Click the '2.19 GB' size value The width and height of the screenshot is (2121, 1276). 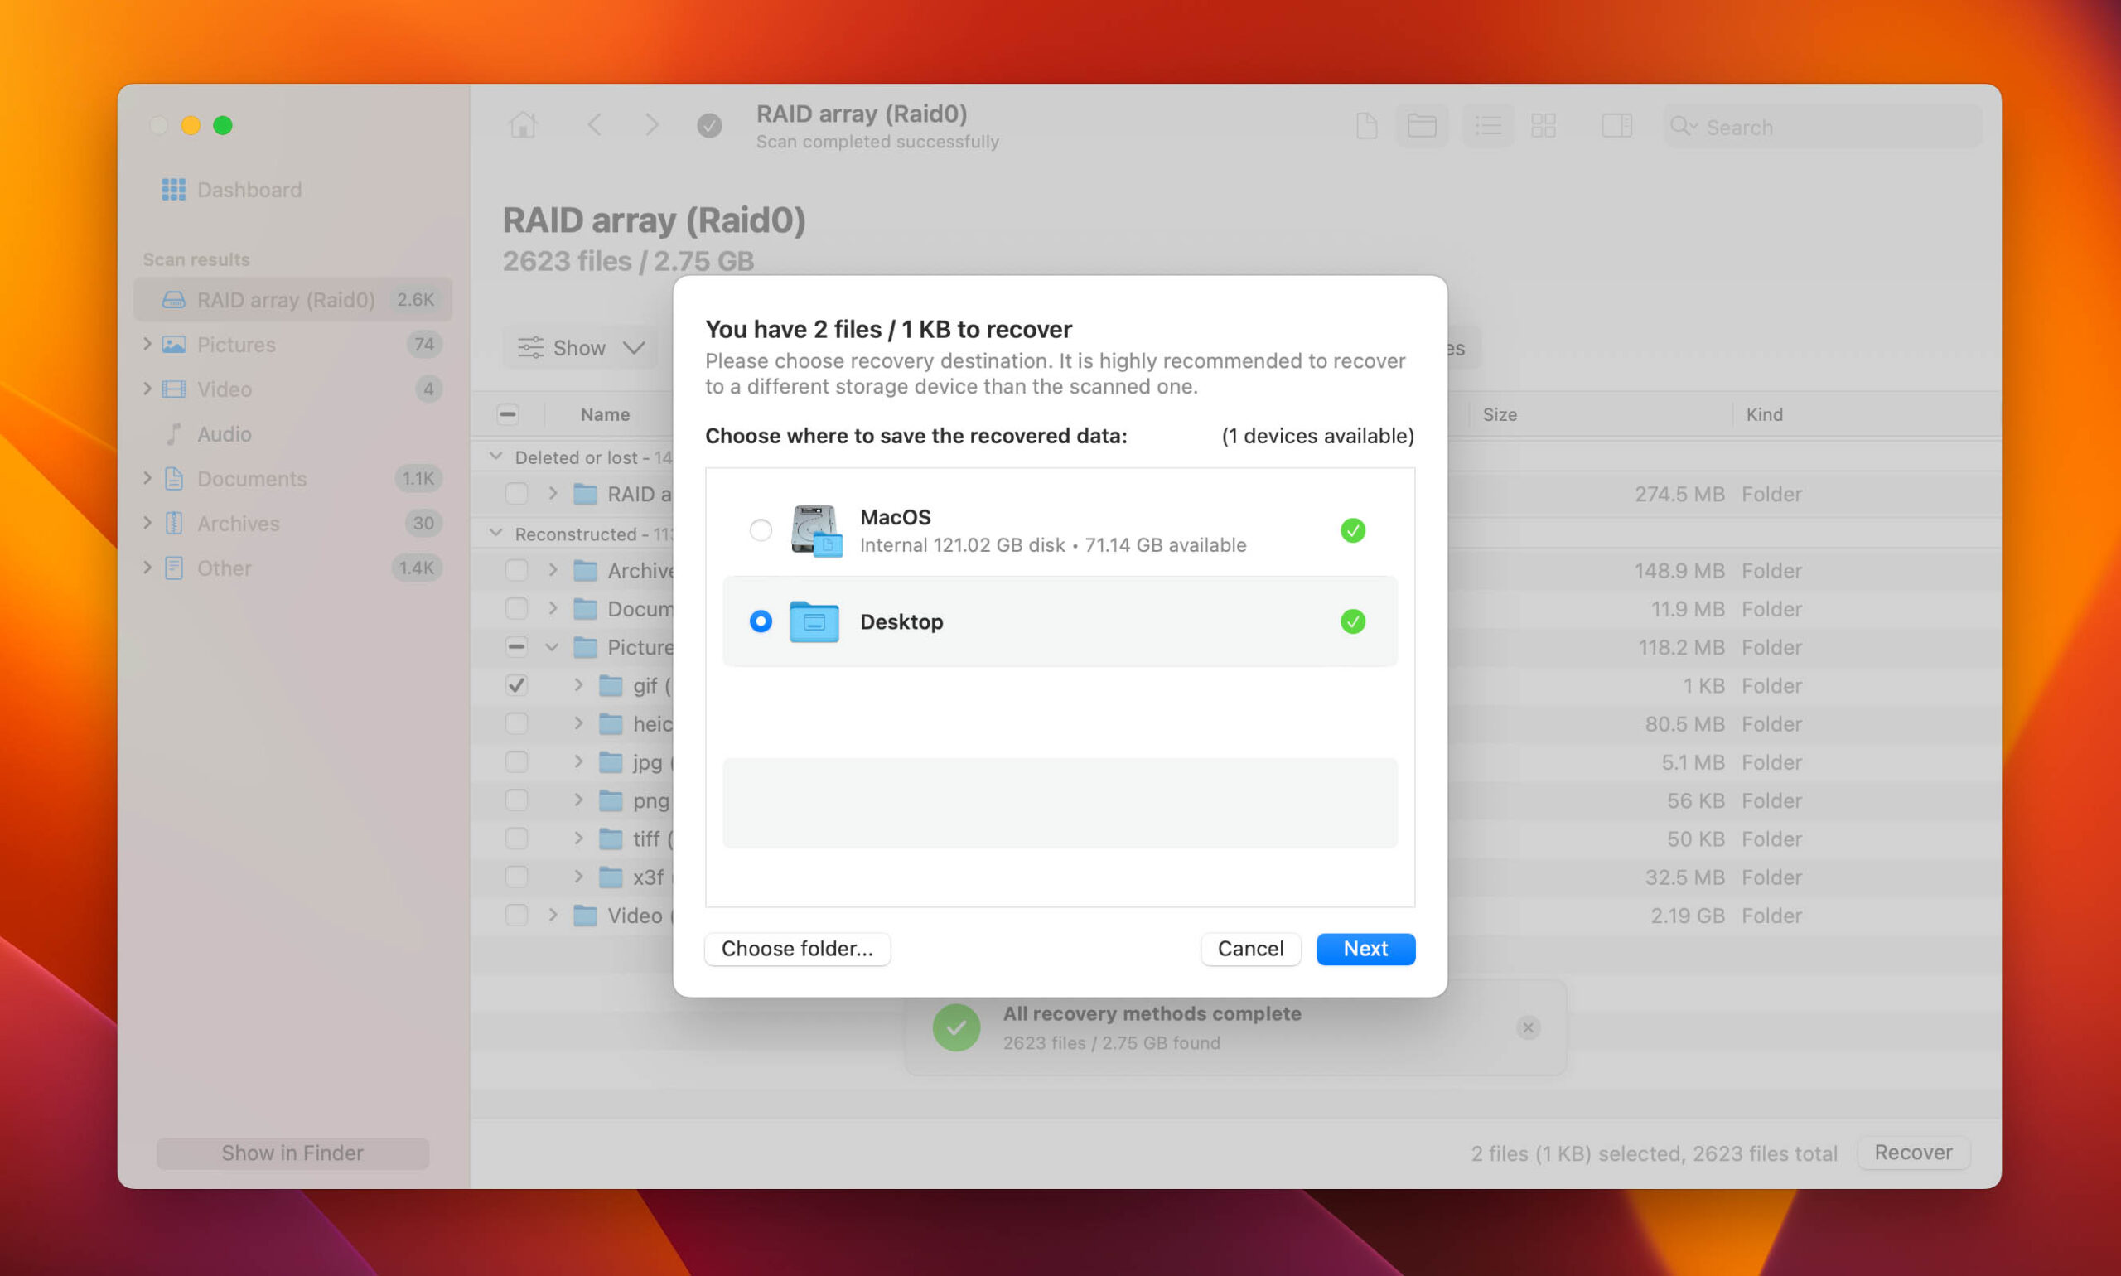coord(1687,916)
